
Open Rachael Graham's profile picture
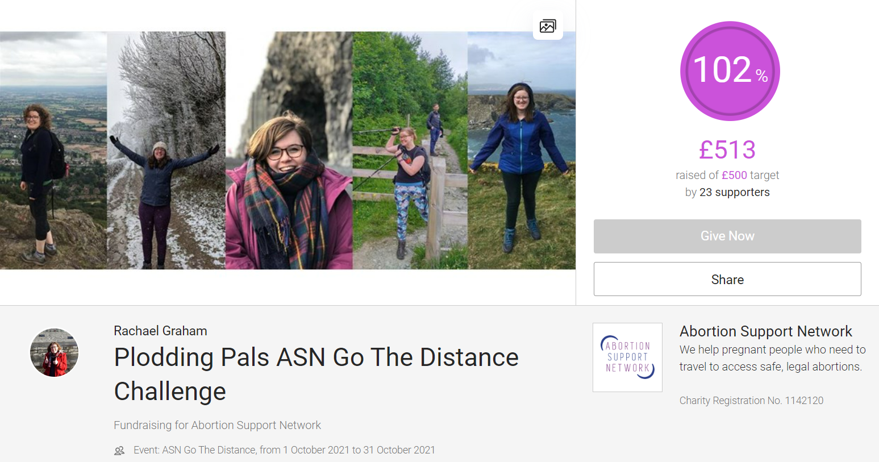[x=54, y=352]
